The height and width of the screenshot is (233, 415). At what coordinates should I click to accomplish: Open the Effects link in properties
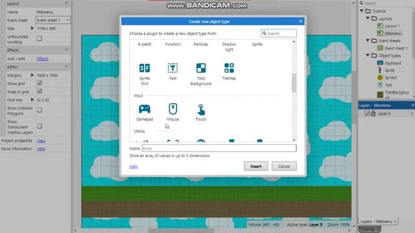point(42,59)
